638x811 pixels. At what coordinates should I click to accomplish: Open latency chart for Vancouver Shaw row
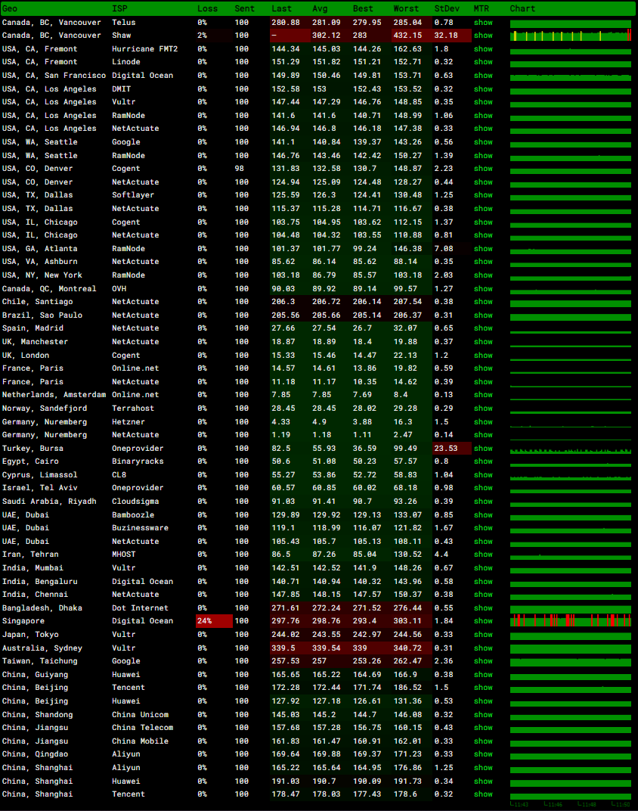click(571, 36)
